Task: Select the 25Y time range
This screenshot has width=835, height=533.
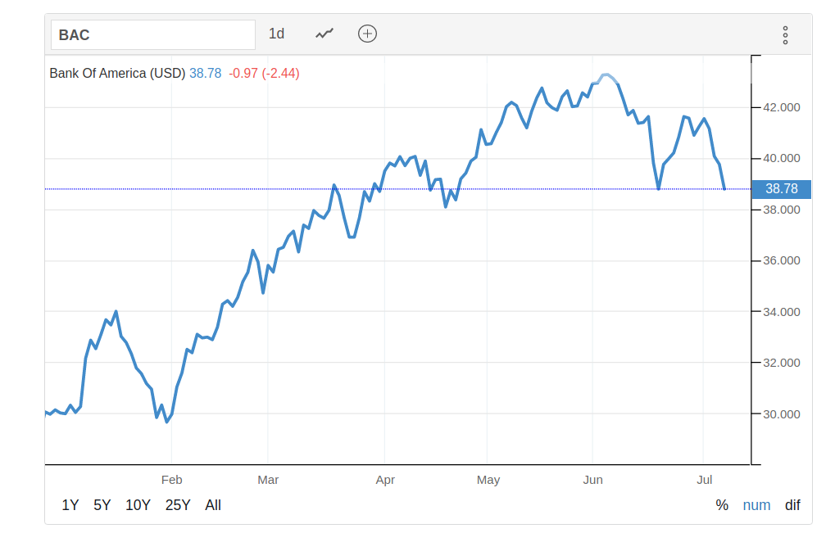Action: [x=178, y=505]
